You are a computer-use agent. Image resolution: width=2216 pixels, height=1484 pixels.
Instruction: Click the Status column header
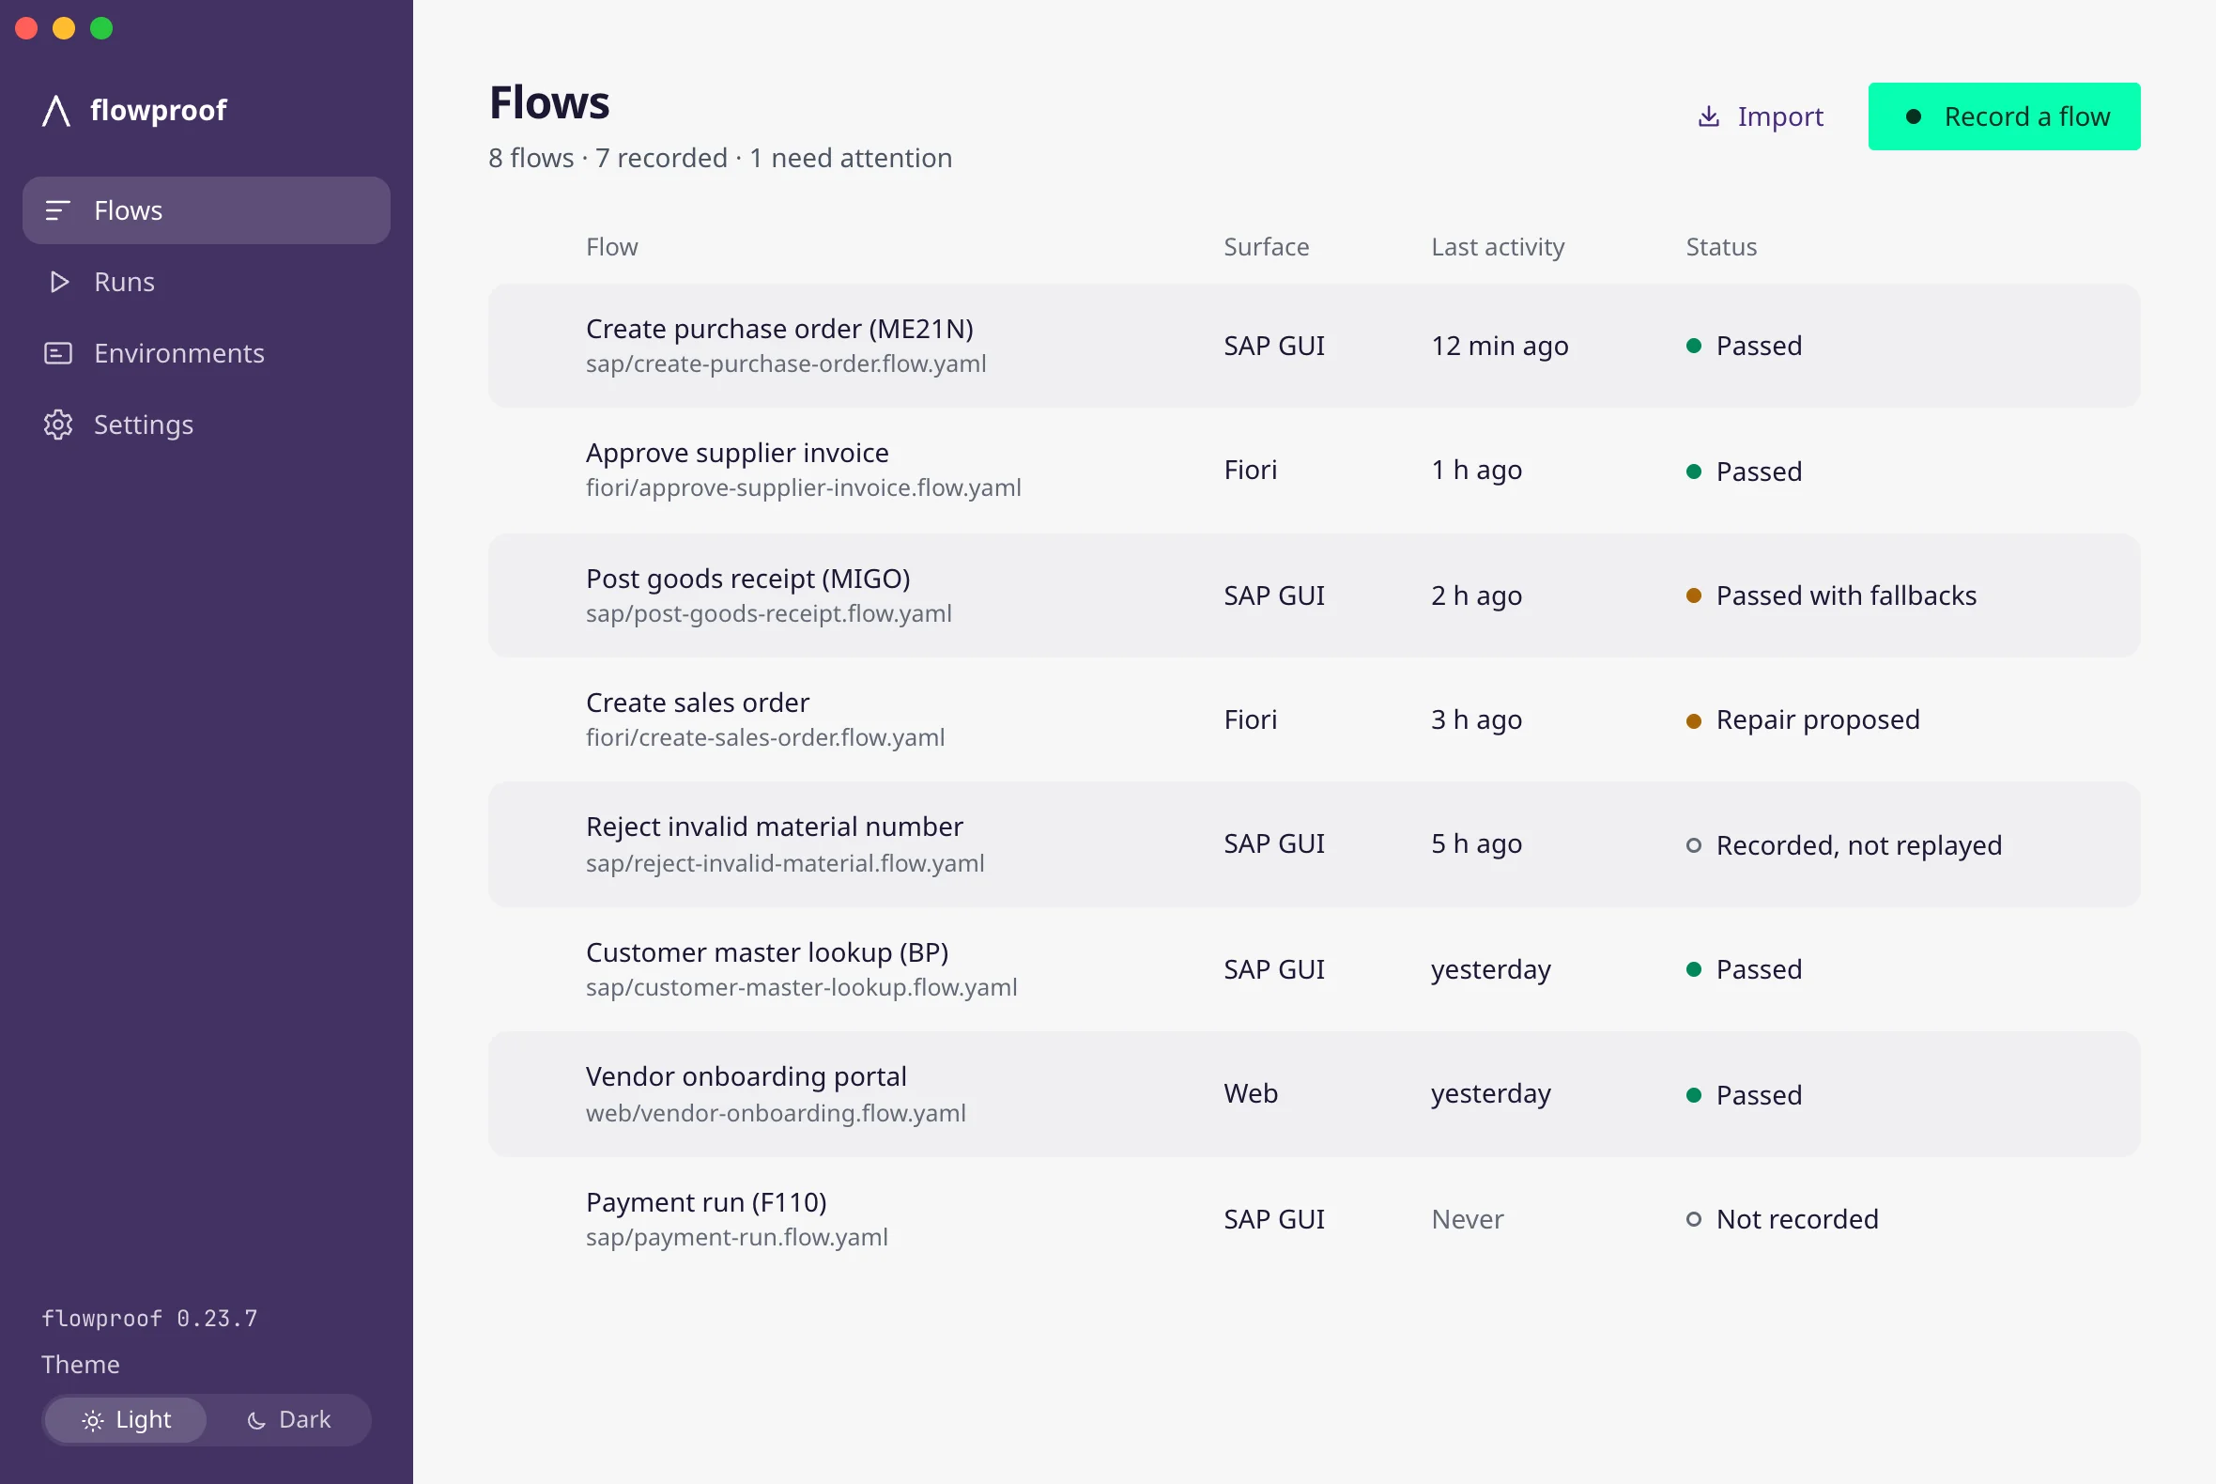tap(1721, 247)
